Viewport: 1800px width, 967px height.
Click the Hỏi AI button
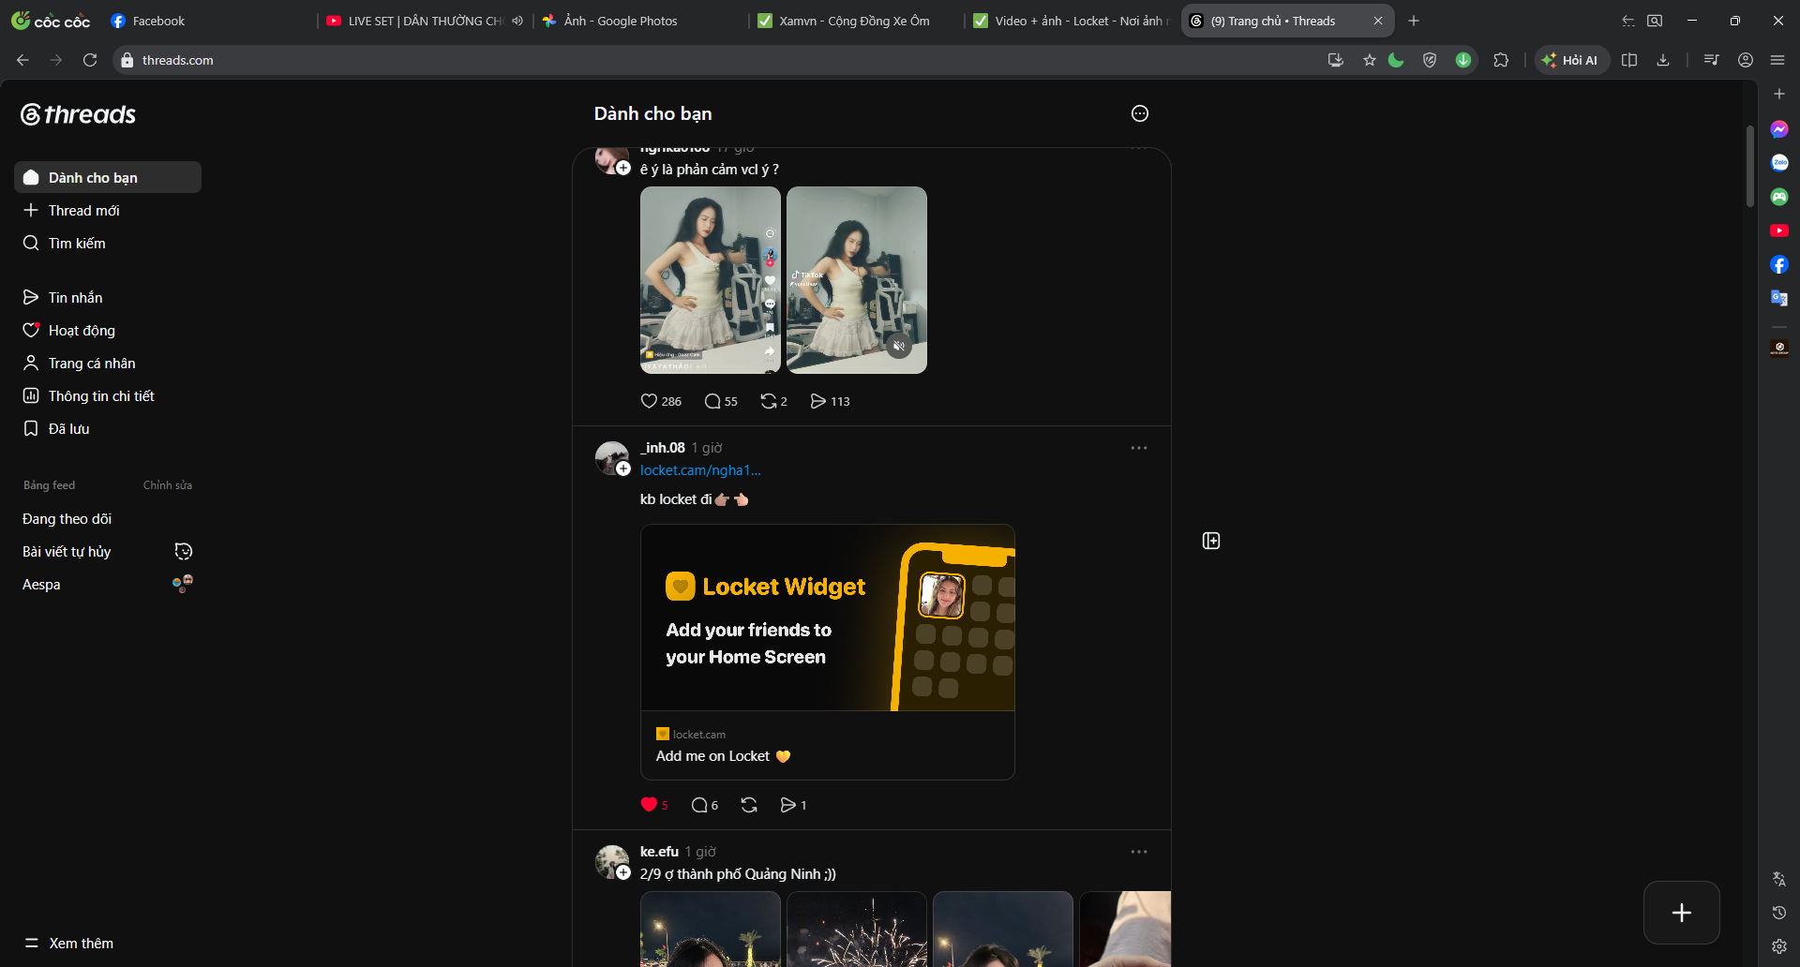pos(1571,60)
